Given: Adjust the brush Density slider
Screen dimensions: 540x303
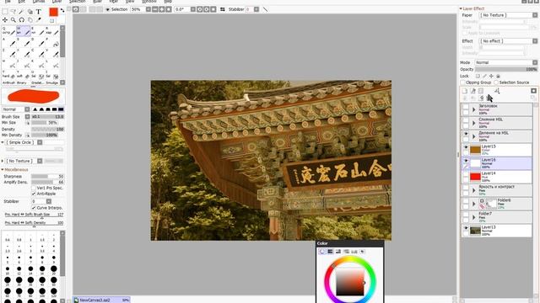Looking at the screenshot, I should point(47,129).
